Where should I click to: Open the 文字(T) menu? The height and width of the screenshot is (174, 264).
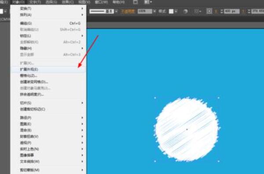coord(35,2)
